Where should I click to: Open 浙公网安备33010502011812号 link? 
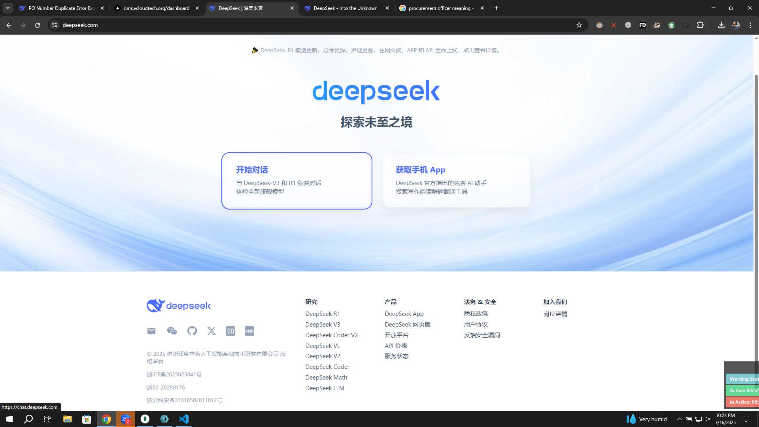(185, 400)
